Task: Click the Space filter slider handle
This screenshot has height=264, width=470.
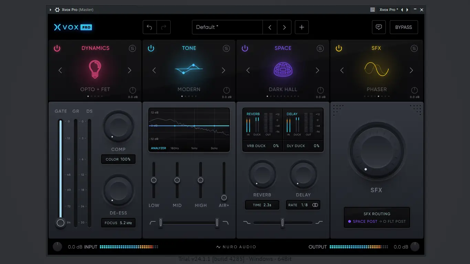Action: [x=282, y=223]
